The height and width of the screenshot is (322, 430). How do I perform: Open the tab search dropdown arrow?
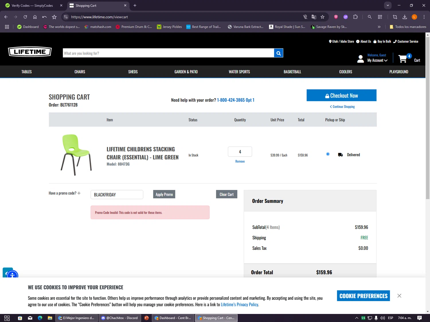[388, 5]
